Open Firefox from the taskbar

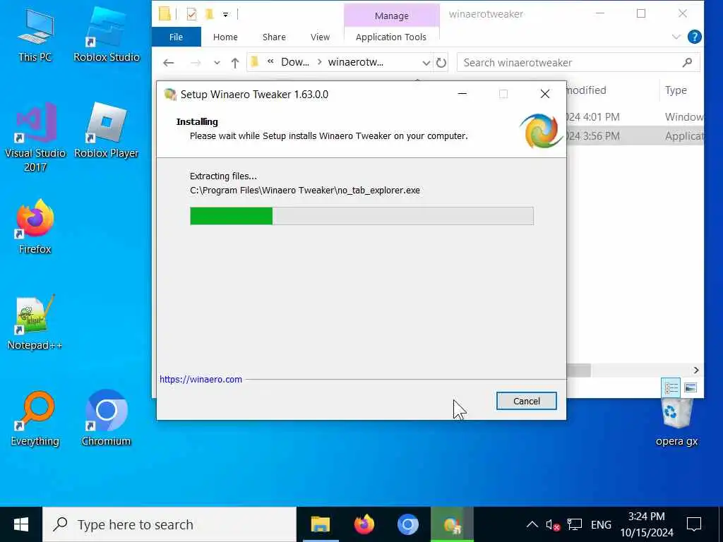[x=364, y=524]
